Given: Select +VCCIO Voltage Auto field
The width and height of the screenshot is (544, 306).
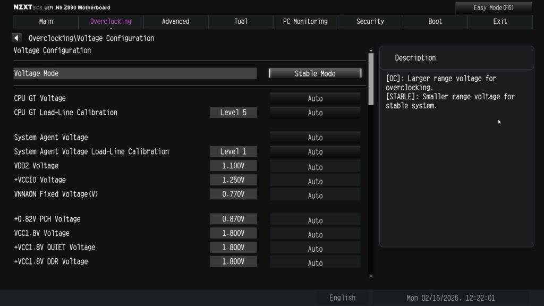Looking at the screenshot, I should [x=315, y=181].
